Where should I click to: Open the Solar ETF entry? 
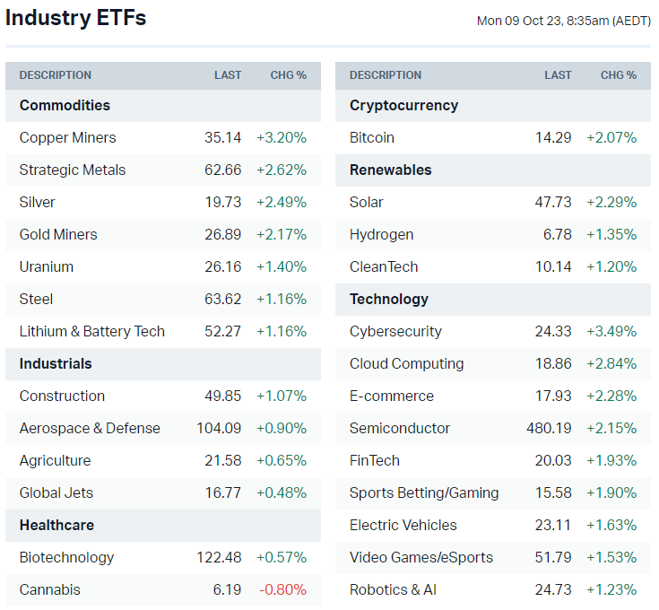point(367,202)
